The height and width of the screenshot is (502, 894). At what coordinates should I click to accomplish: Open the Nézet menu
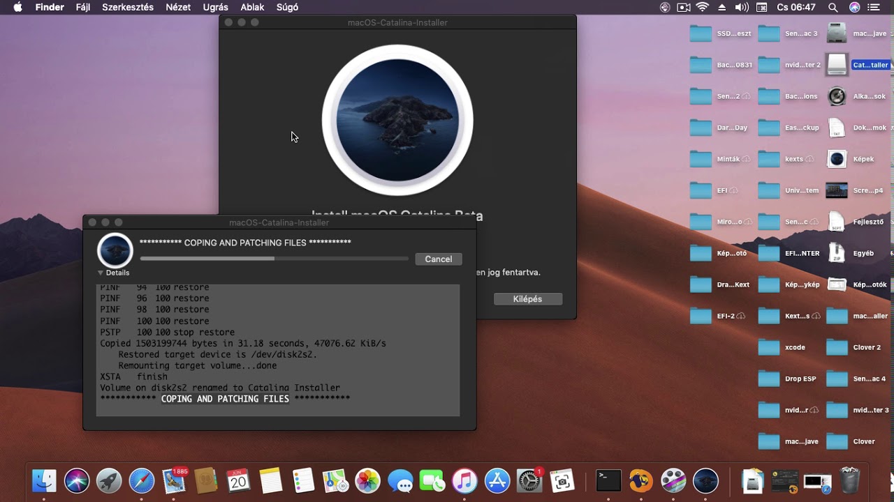click(179, 7)
